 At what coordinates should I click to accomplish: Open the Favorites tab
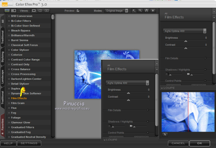[x=3, y=126]
